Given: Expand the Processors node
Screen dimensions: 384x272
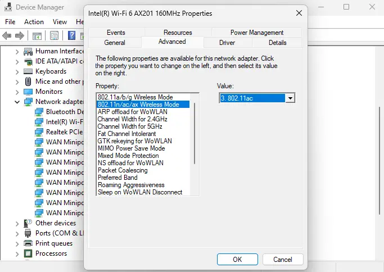Looking at the screenshot, I should [x=17, y=253].
